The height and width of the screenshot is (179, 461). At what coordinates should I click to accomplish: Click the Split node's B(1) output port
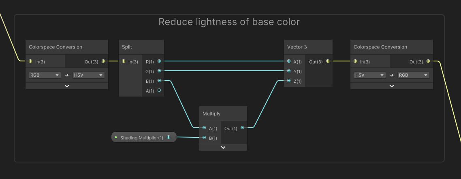coord(159,81)
